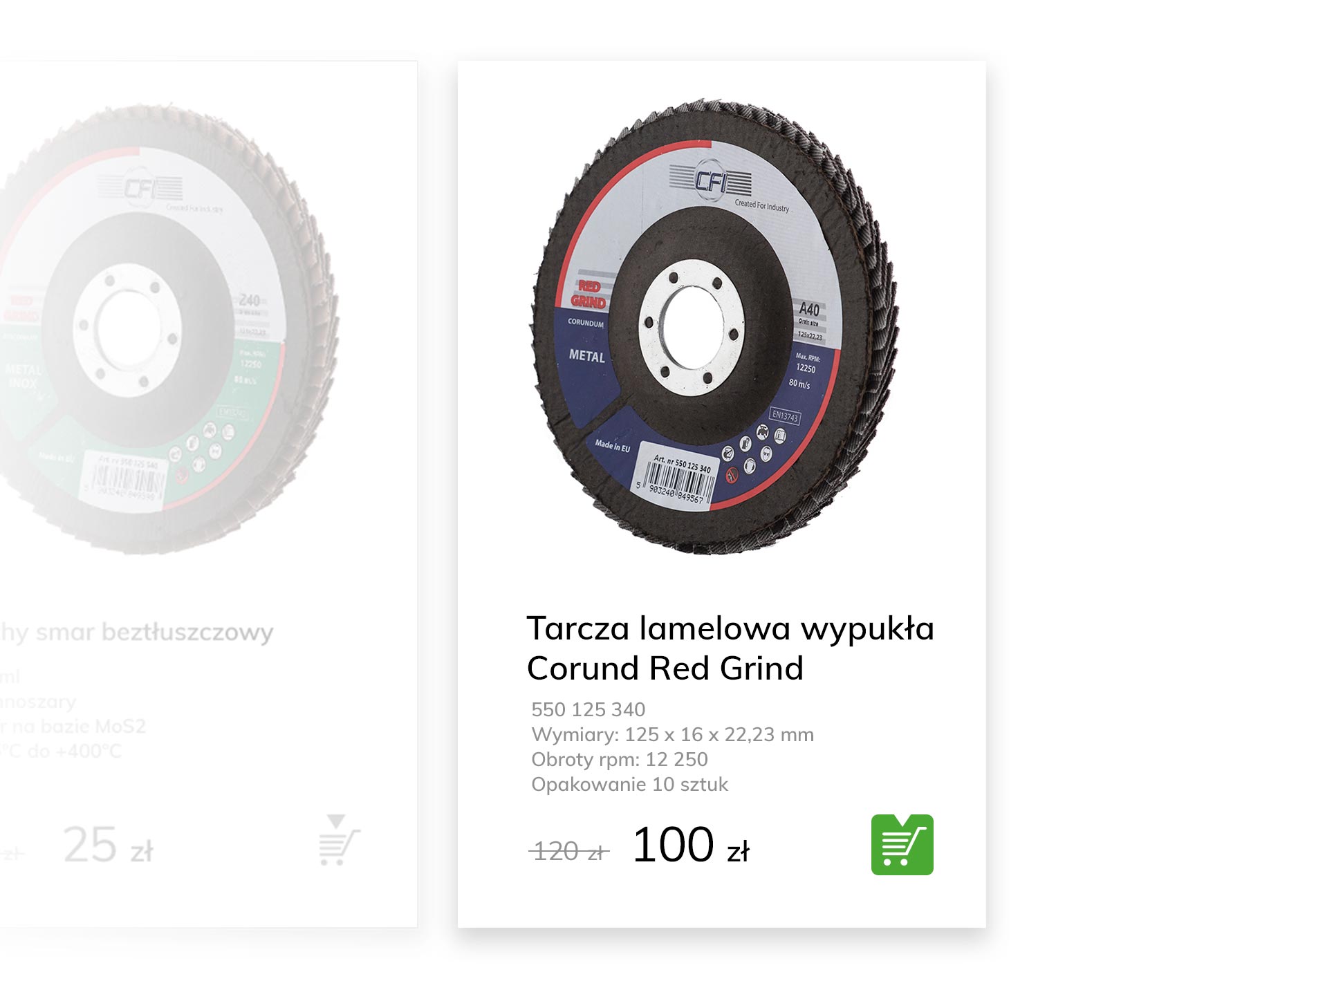Viewport: 1325px width, 990px height.
Task: Click the faded 25 zł price
Action: pos(108,845)
